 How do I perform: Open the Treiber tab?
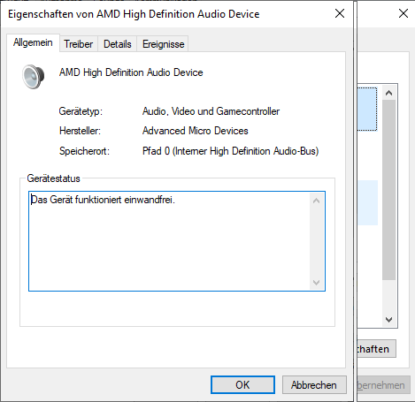79,44
